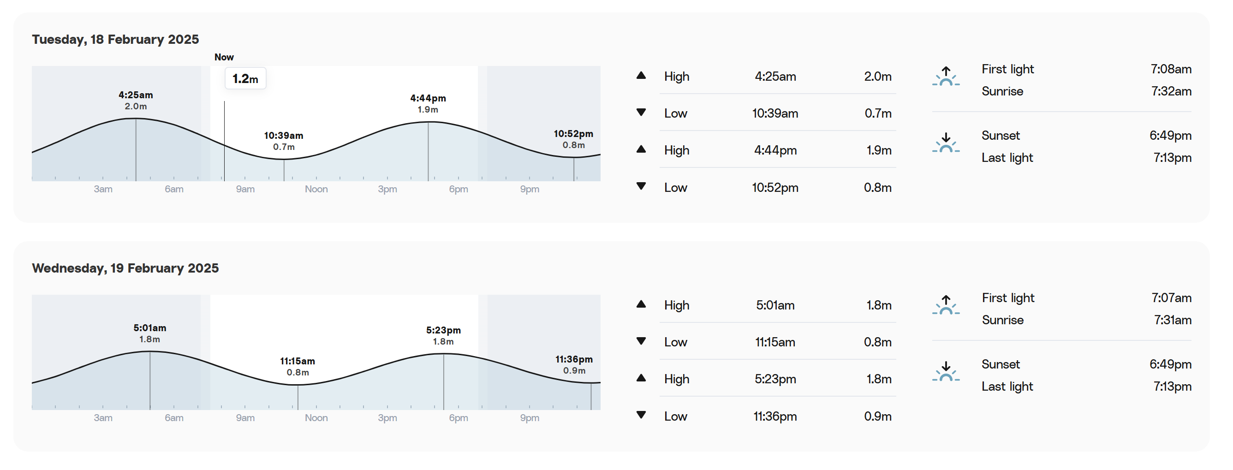Image resolution: width=1233 pixels, height=470 pixels.
Task: Click the sunrise icon for Tuesday
Action: pos(945,77)
